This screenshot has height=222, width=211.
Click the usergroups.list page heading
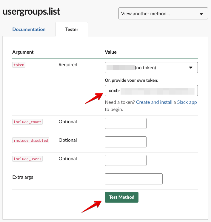click(x=31, y=11)
